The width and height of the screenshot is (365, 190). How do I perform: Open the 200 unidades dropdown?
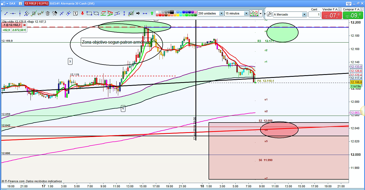point(221,13)
